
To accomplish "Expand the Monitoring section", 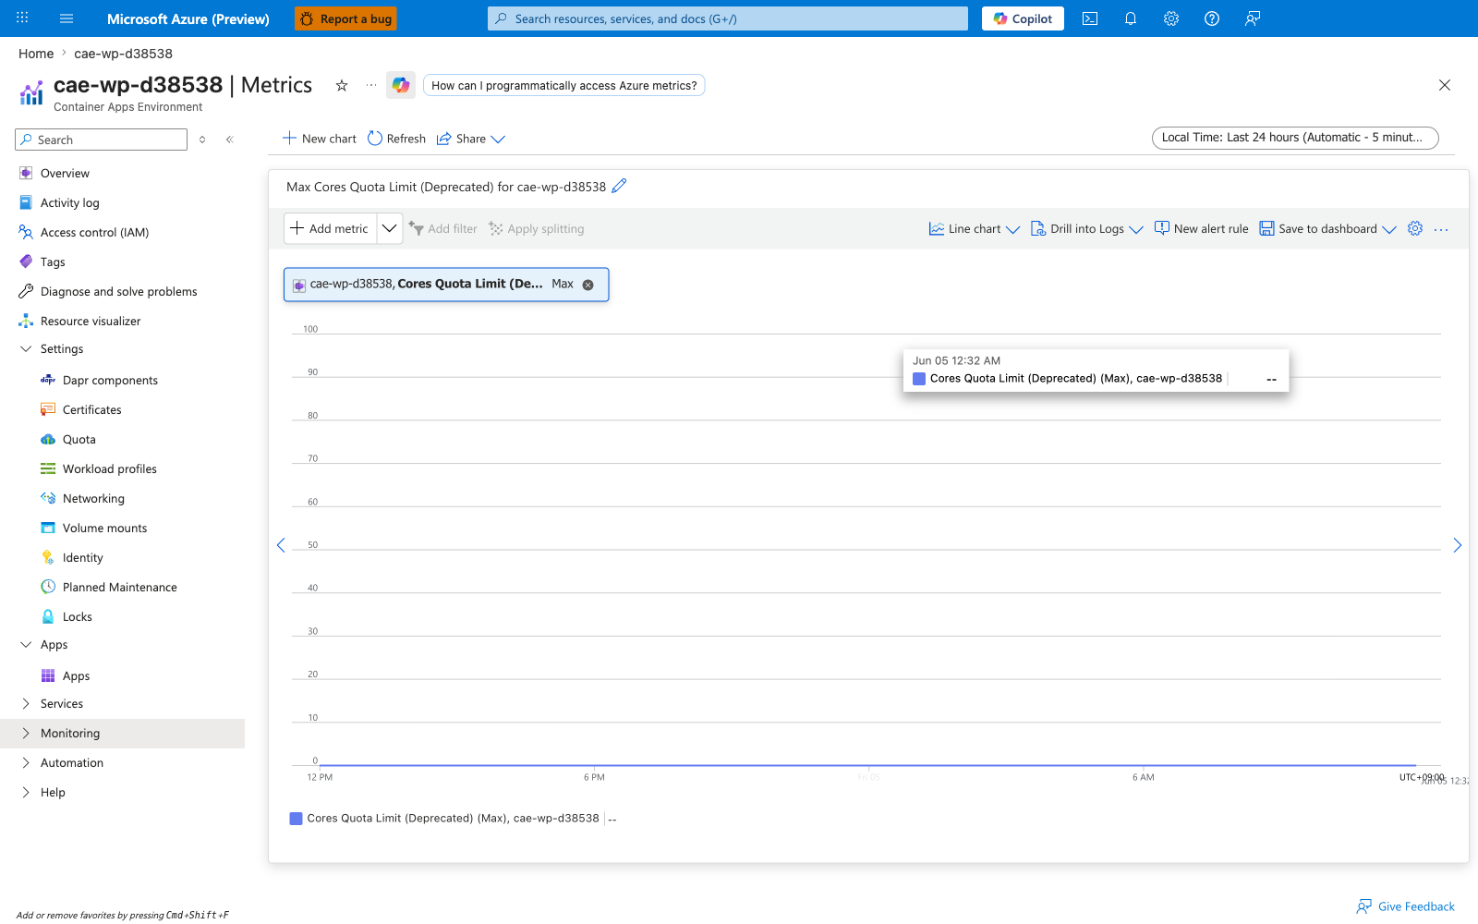I will (26, 734).
